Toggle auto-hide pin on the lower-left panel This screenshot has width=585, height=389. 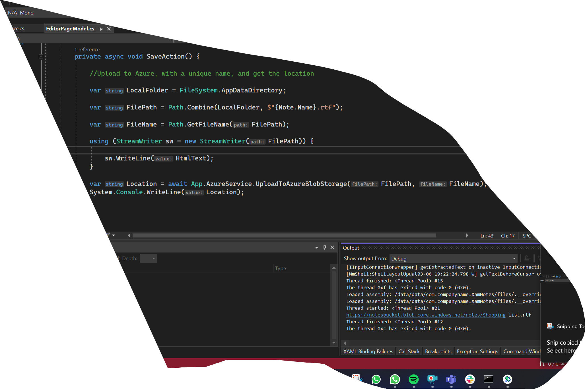click(324, 247)
